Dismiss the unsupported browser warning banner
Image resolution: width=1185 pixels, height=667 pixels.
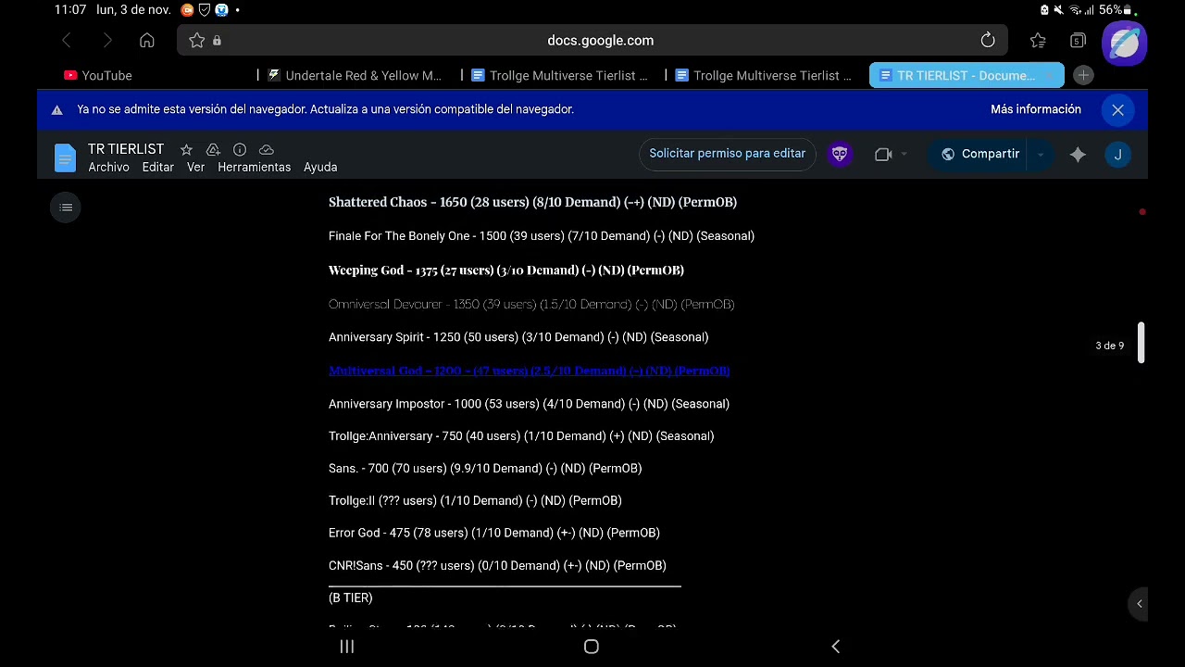[x=1117, y=110]
